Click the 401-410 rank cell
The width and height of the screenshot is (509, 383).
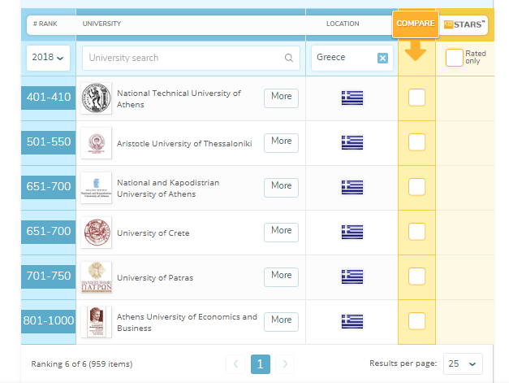coord(49,97)
